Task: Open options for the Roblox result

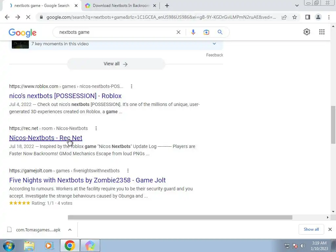Action: [x=131, y=86]
